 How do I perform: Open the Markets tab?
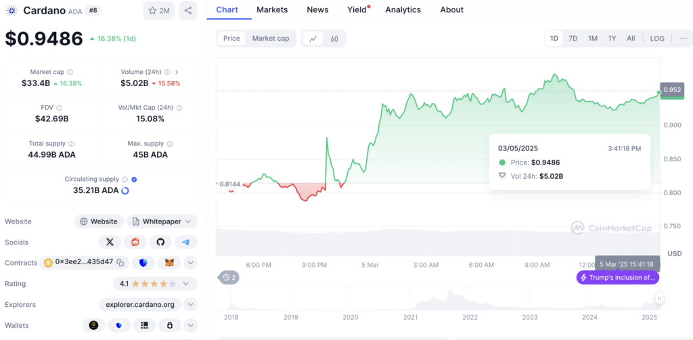coord(272,9)
